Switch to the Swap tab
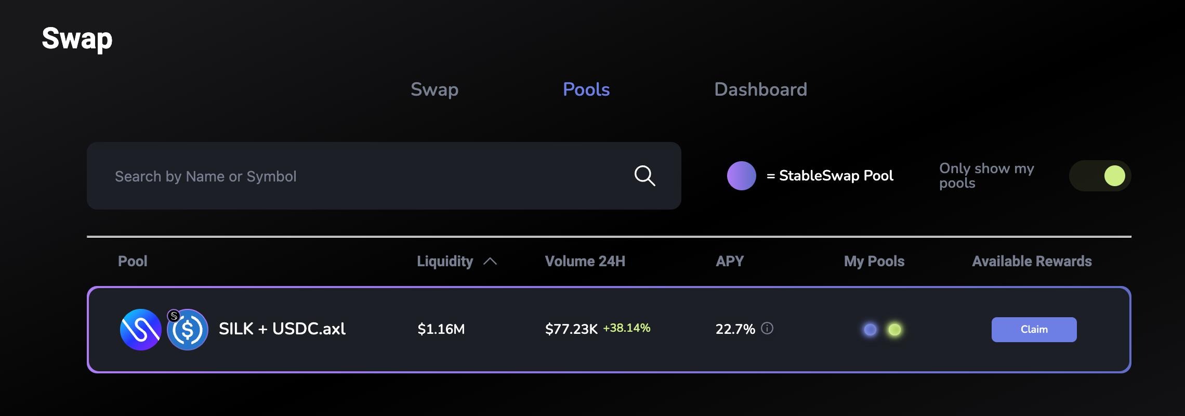This screenshot has width=1185, height=416. click(x=434, y=89)
